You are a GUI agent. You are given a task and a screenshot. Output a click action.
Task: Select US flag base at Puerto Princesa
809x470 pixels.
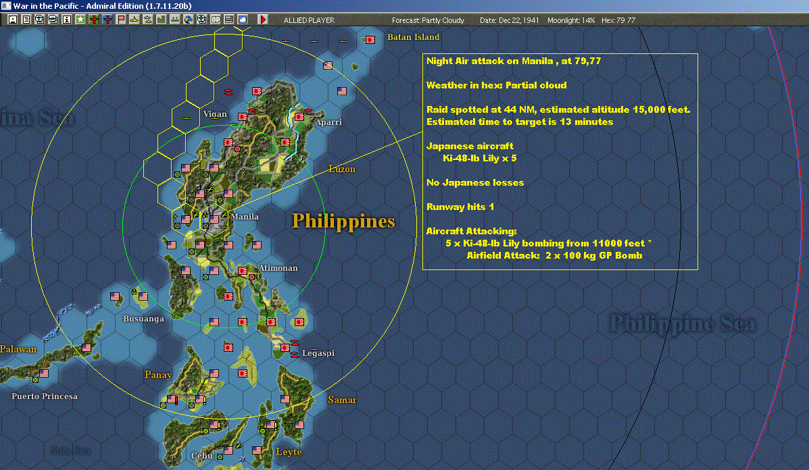tap(45, 373)
